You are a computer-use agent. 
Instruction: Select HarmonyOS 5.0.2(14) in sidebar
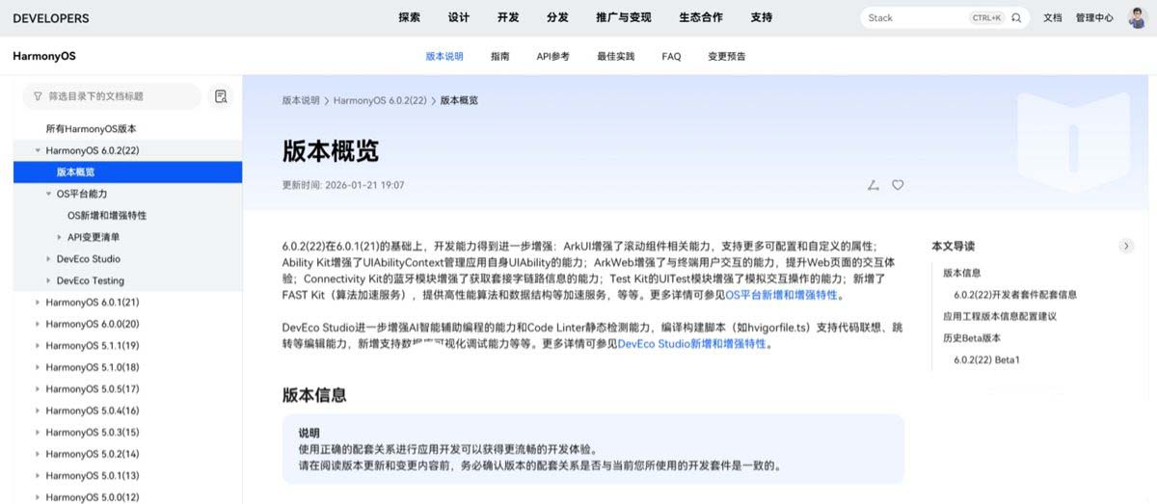[93, 454]
